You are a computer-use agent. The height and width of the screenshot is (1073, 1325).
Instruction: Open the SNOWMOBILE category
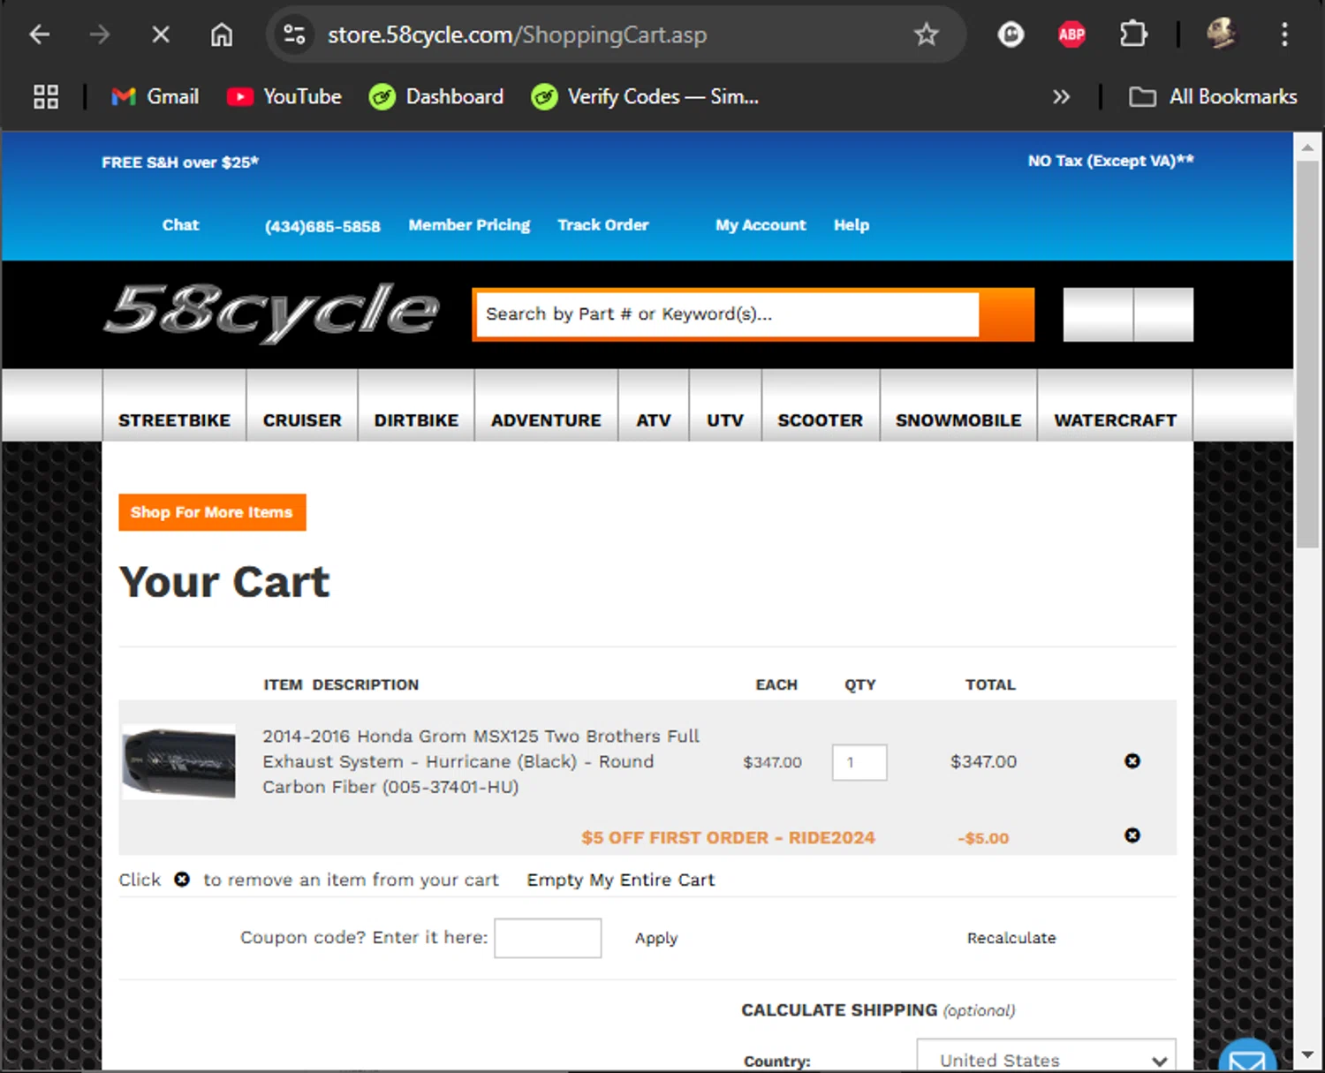(x=958, y=420)
